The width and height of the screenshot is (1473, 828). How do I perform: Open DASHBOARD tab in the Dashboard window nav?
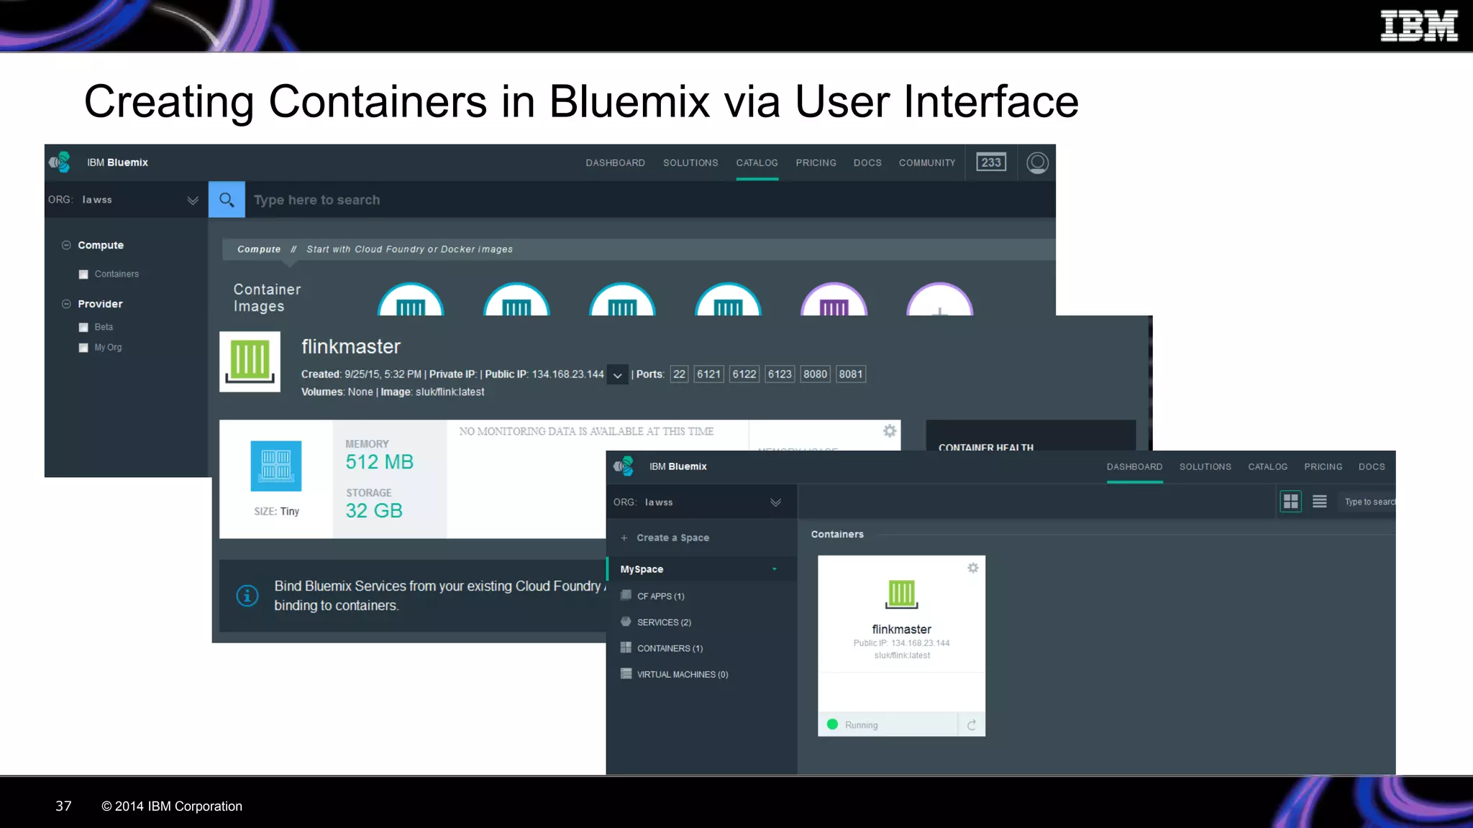1134,466
